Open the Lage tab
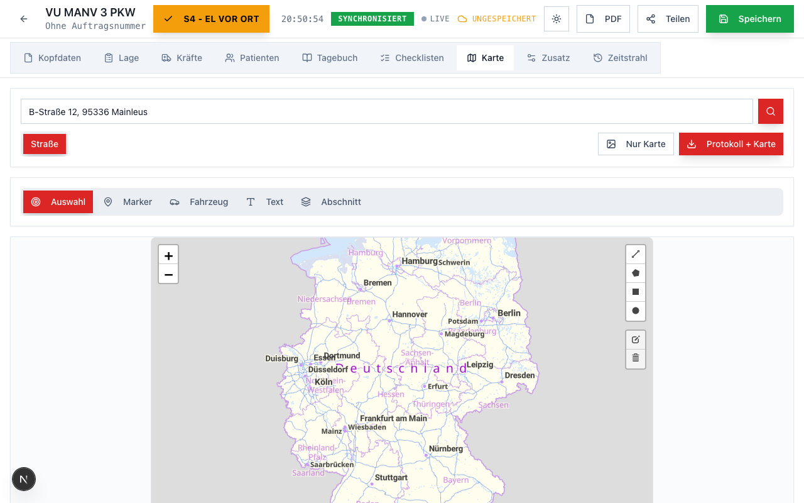This screenshot has height=503, width=804. click(x=121, y=58)
